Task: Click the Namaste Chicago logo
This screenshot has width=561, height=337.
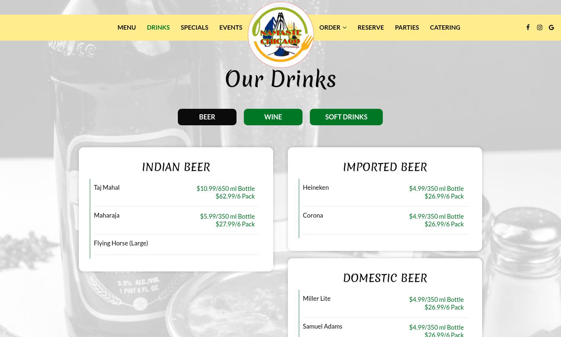Action: [281, 35]
